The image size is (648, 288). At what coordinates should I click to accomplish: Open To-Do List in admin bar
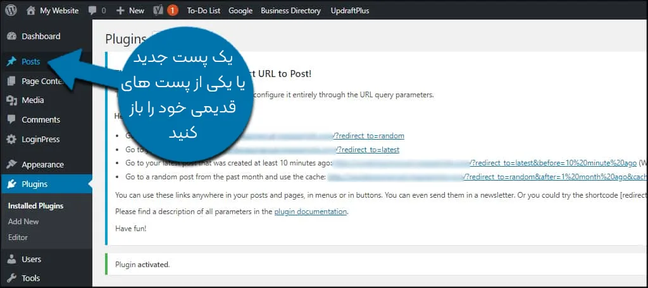click(x=204, y=11)
